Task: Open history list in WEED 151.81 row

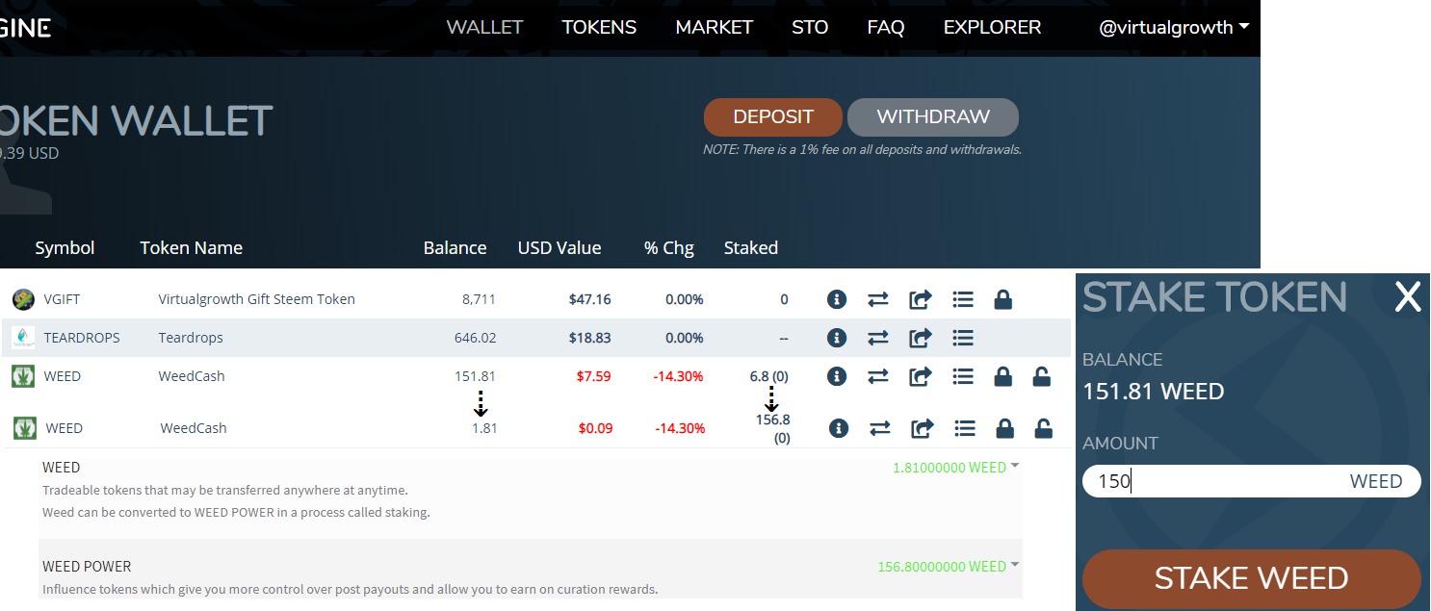Action: coord(962,376)
